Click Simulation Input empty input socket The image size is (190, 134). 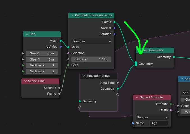(x=80, y=107)
